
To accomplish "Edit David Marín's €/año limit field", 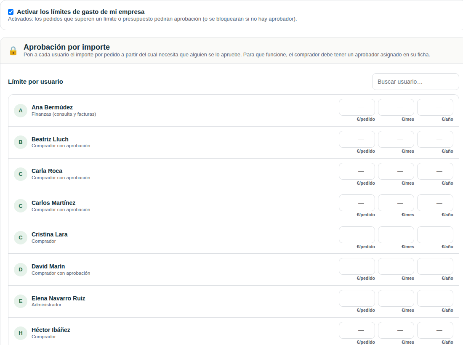I will [x=435, y=266].
